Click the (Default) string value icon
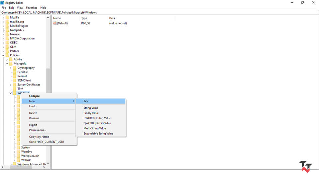The width and height of the screenshot is (319, 179). (54, 23)
